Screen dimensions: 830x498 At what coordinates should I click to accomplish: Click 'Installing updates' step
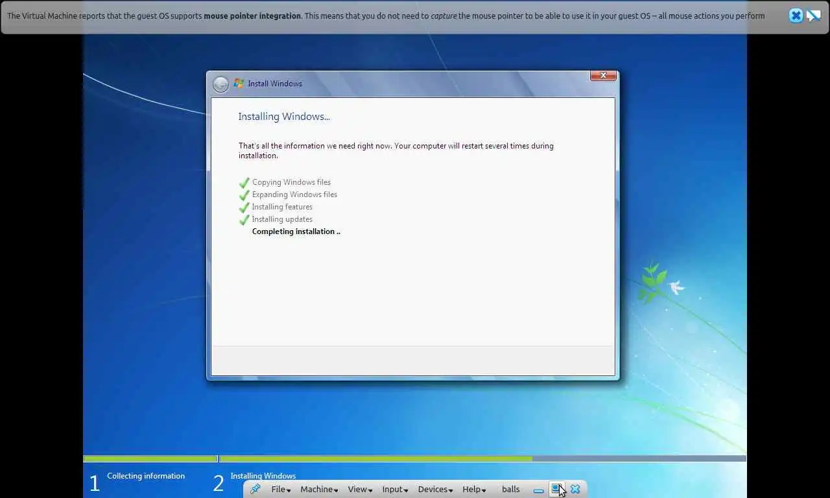pos(282,219)
